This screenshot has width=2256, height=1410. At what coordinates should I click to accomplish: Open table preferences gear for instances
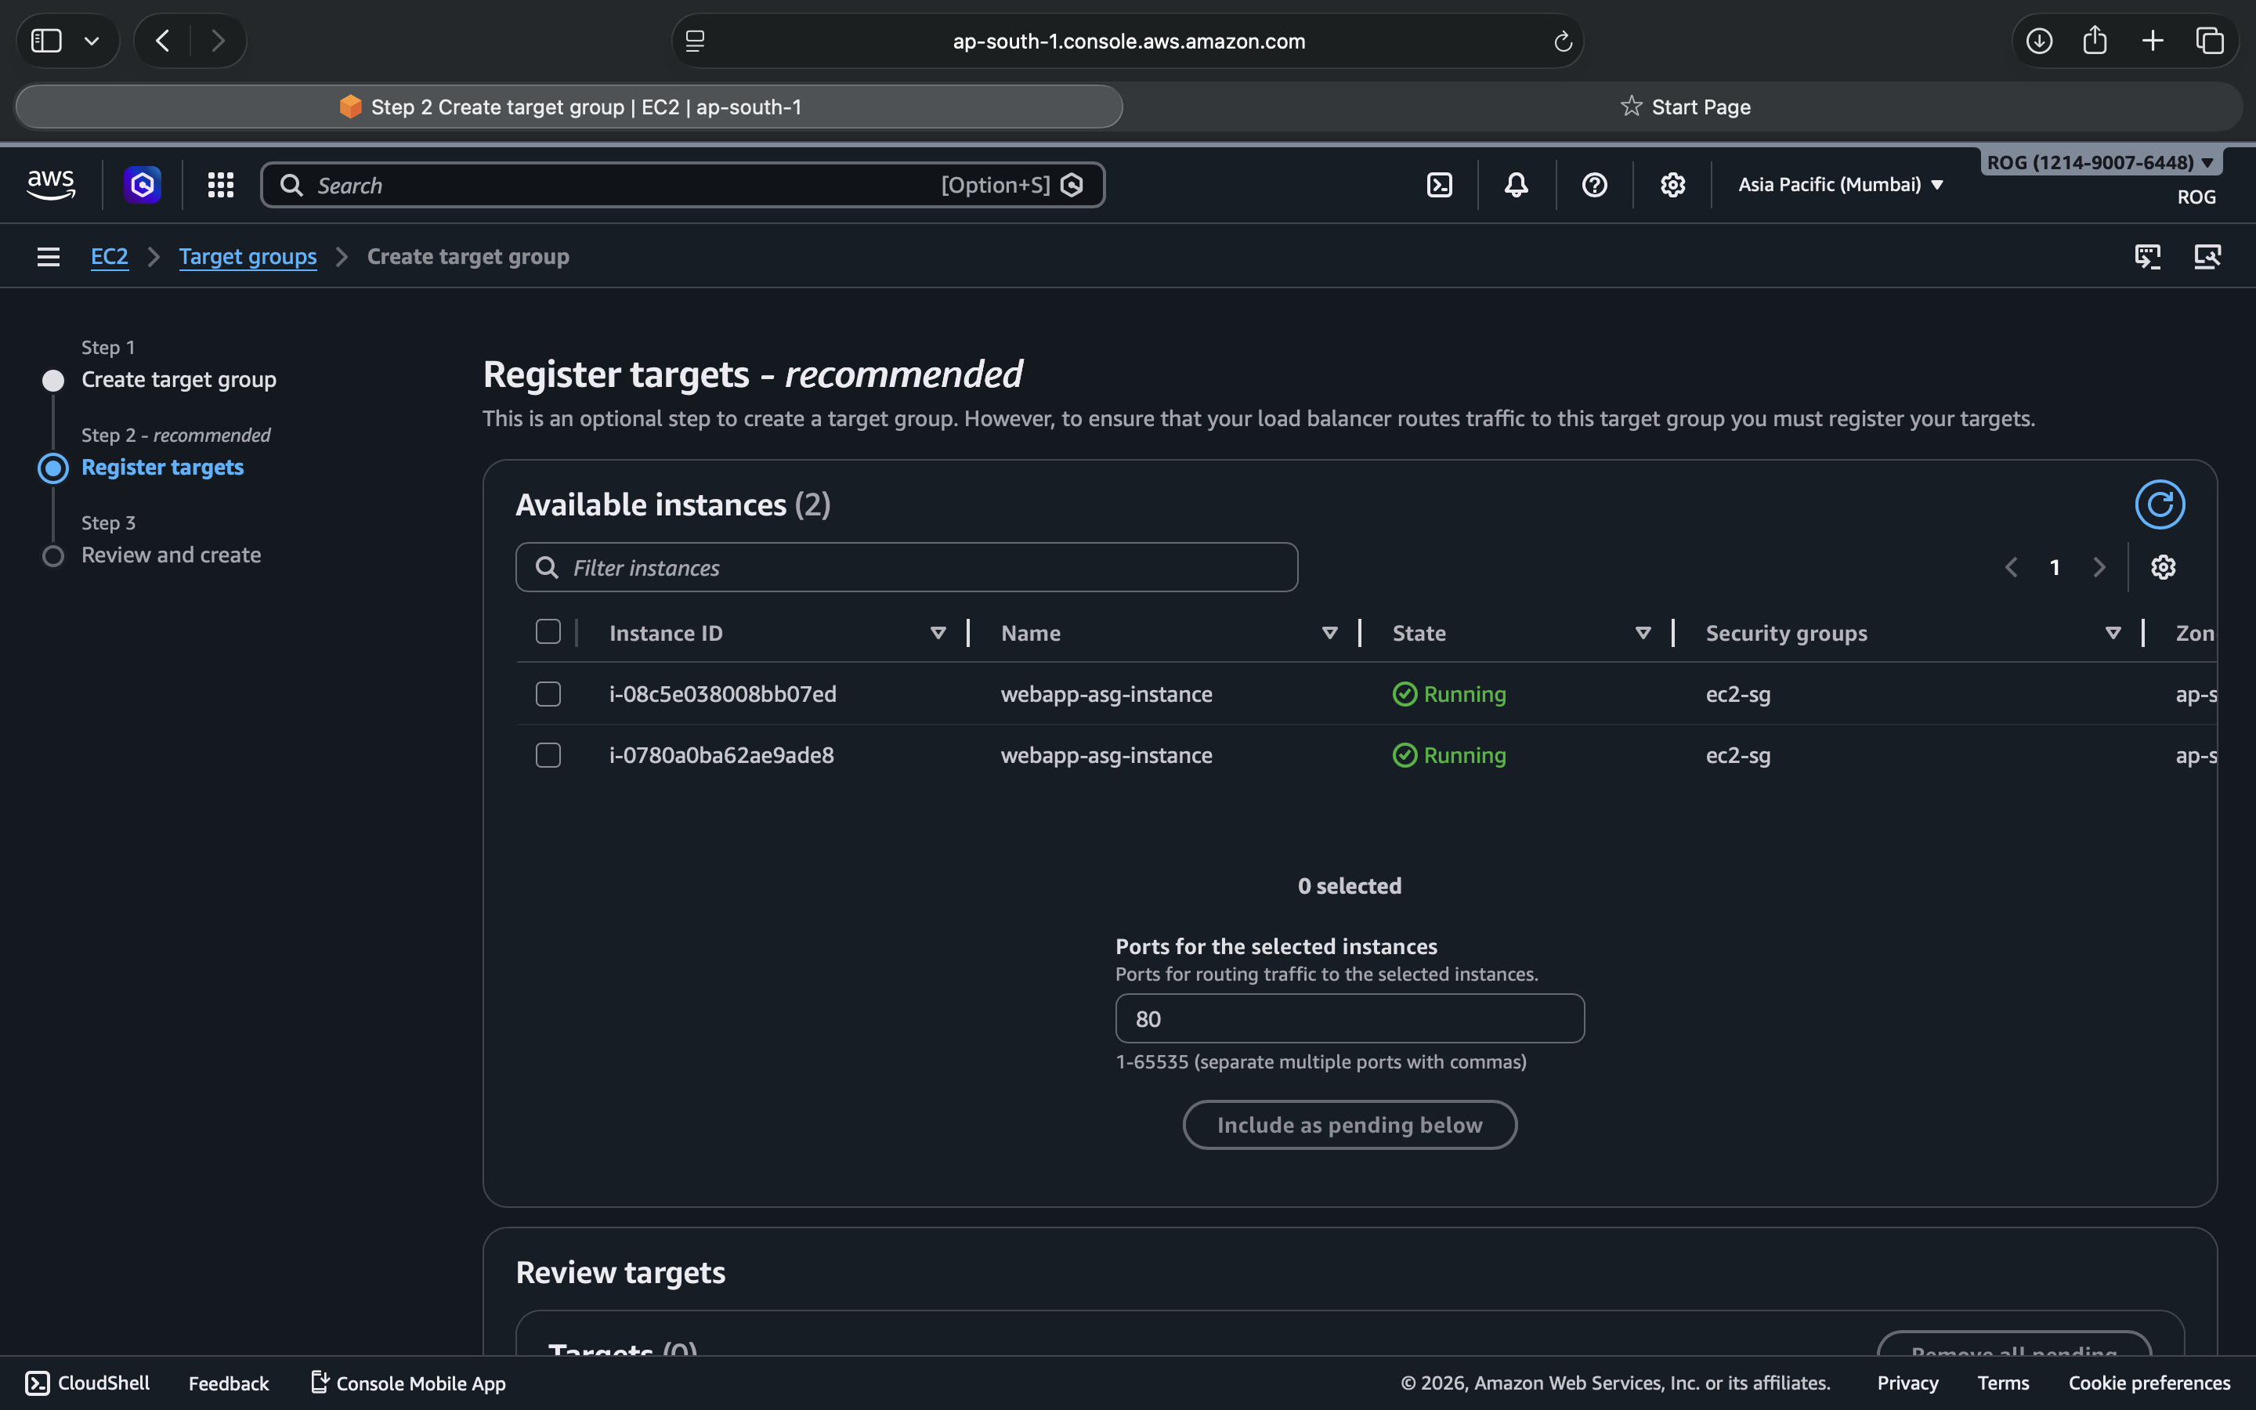point(2163,567)
